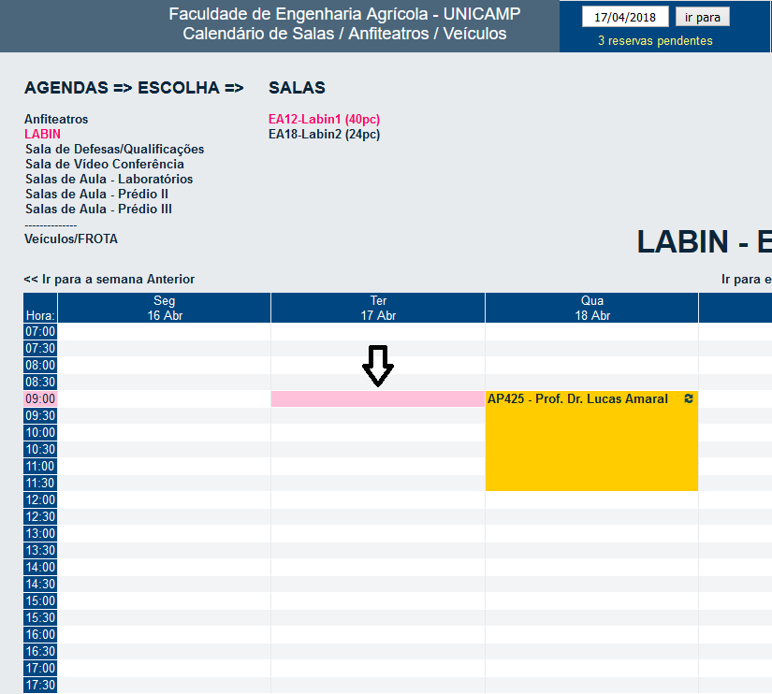Click the 13:00 time label
The image size is (772, 694).
coord(40,533)
